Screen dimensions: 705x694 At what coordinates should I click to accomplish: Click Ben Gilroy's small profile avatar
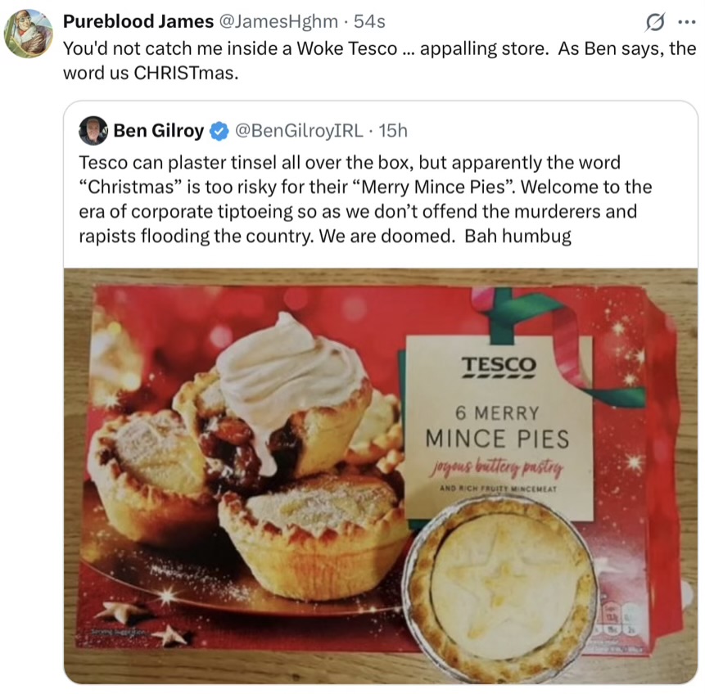click(93, 130)
